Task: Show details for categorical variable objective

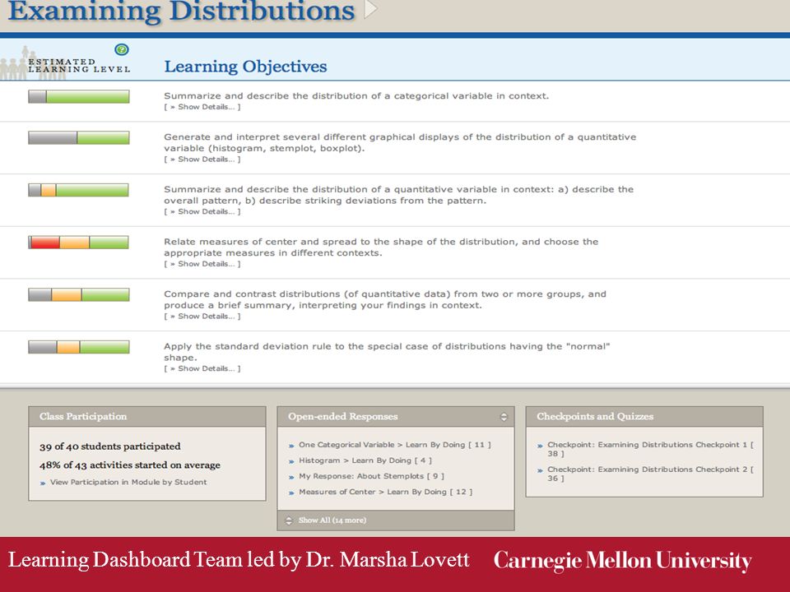Action: [x=202, y=107]
